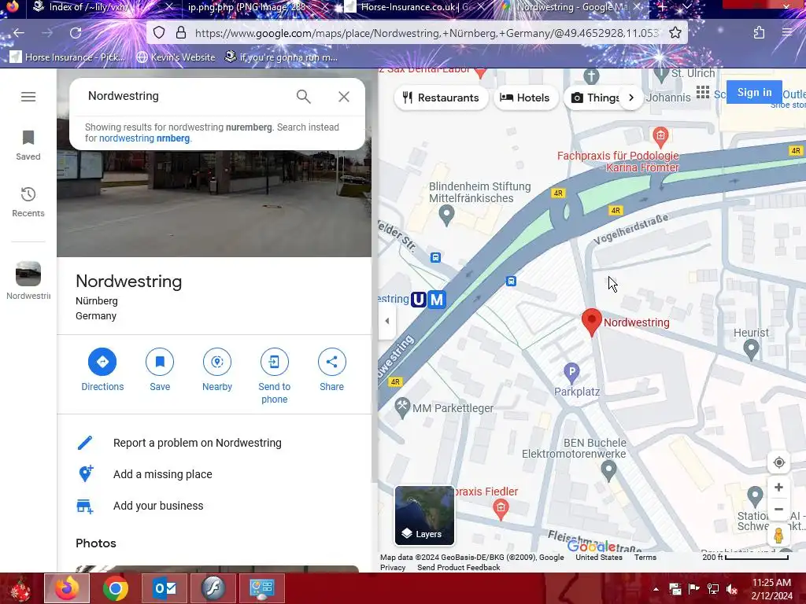
Task: Filter map by Restaurants
Action: (x=441, y=98)
